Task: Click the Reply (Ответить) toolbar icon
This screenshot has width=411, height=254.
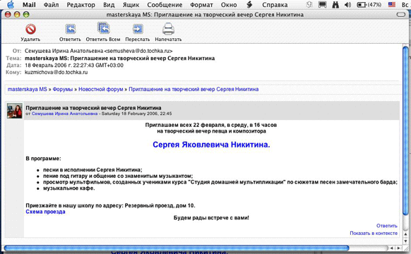Action: [x=70, y=29]
